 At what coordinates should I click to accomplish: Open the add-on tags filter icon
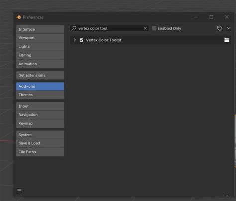[x=220, y=28]
